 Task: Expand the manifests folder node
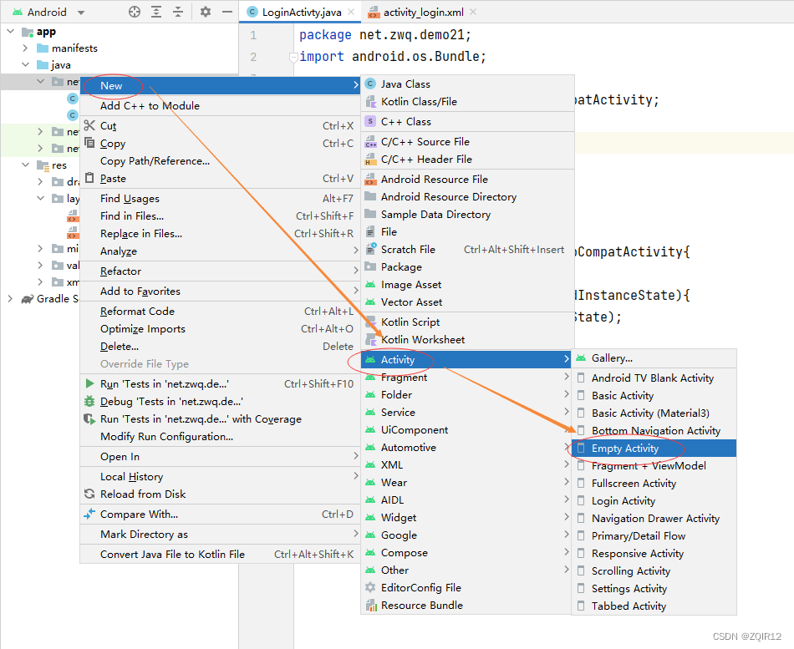point(25,48)
